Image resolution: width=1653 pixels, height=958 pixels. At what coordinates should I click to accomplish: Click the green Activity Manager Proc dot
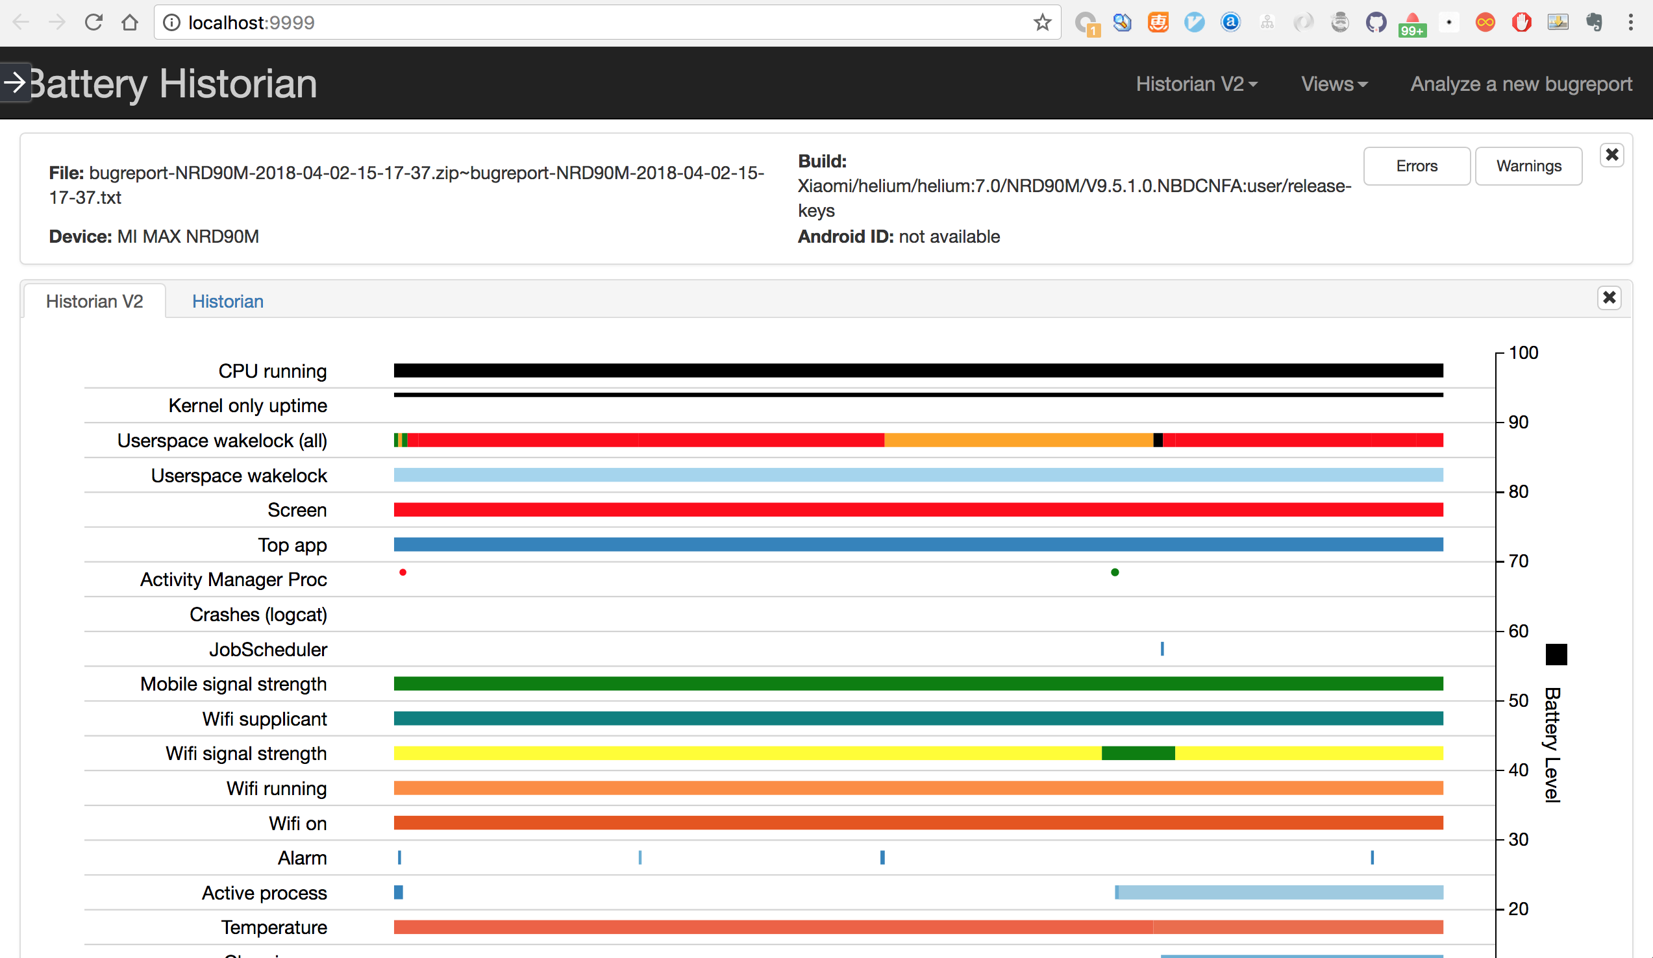1115,572
